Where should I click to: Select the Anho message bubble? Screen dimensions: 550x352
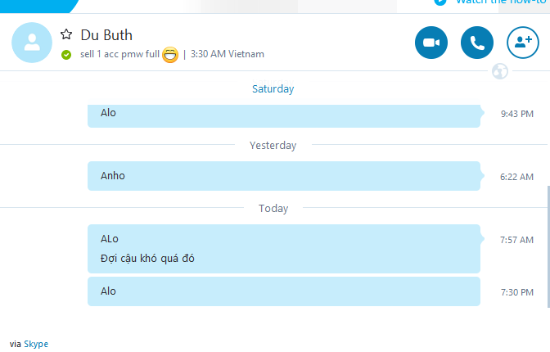(283, 176)
